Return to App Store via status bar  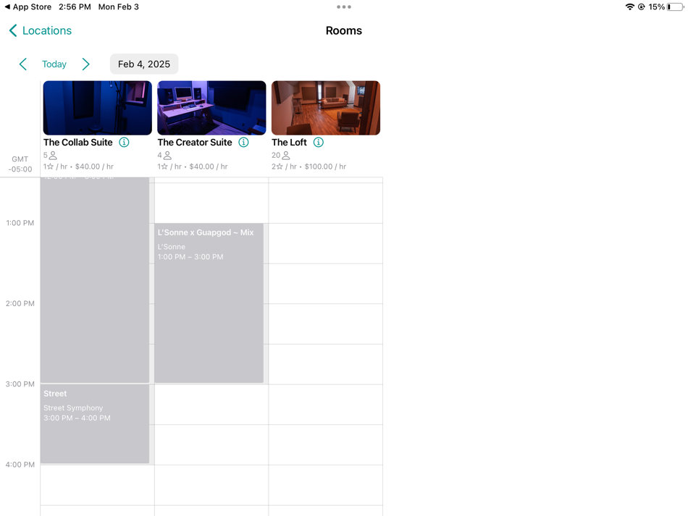(x=28, y=7)
